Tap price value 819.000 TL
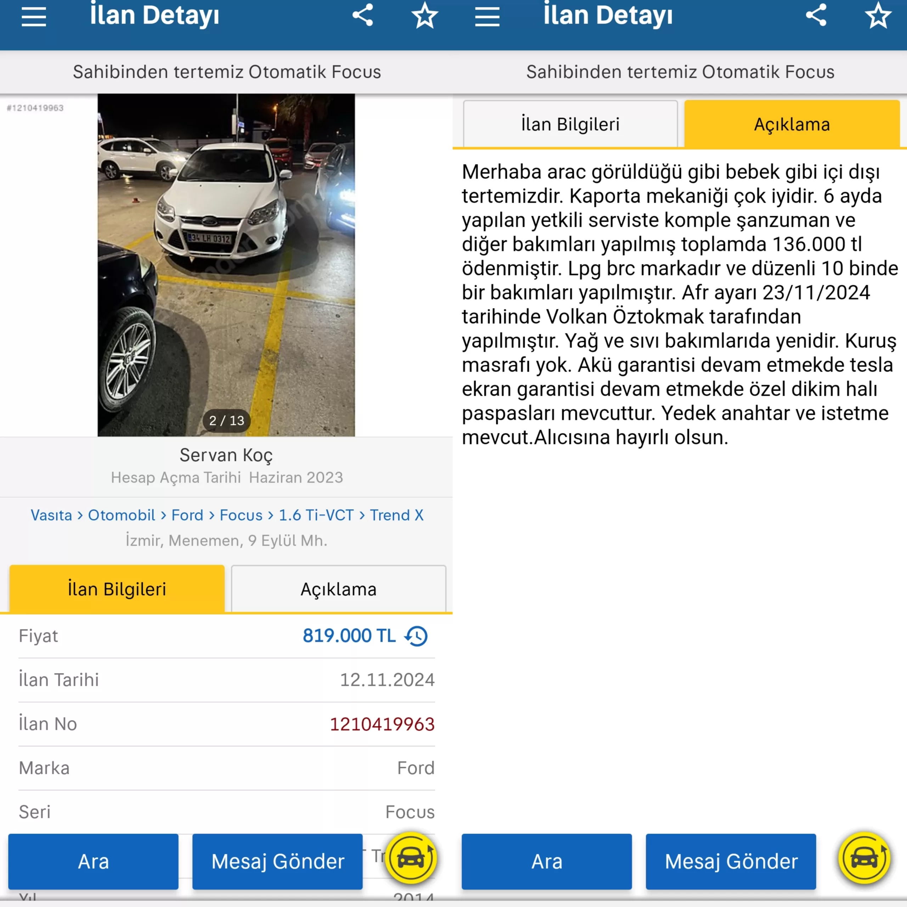This screenshot has width=907, height=907. [349, 636]
